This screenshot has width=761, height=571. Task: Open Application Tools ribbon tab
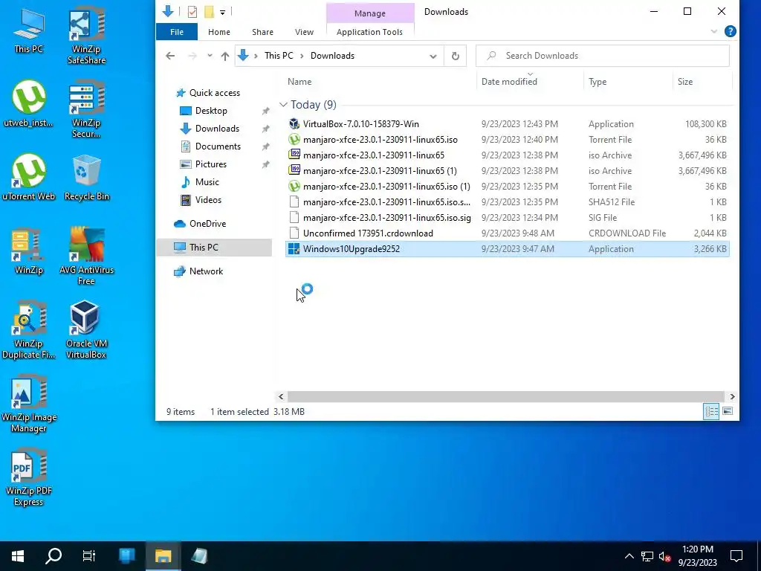(369, 32)
